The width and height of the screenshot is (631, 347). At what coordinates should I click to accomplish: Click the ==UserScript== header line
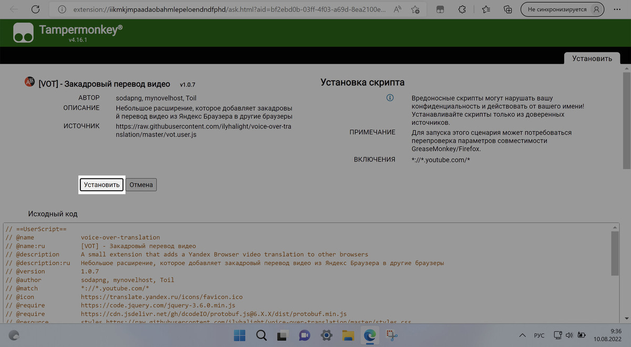tap(36, 229)
